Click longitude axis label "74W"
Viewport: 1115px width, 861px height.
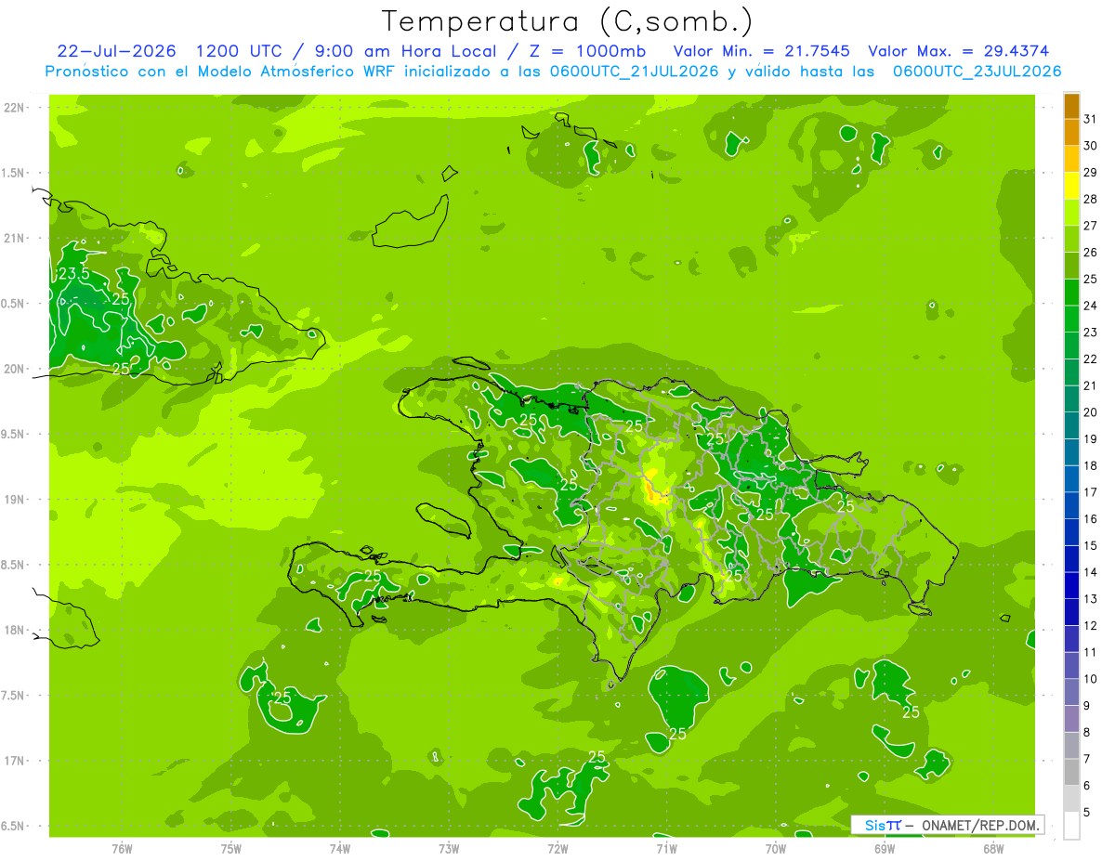340,849
